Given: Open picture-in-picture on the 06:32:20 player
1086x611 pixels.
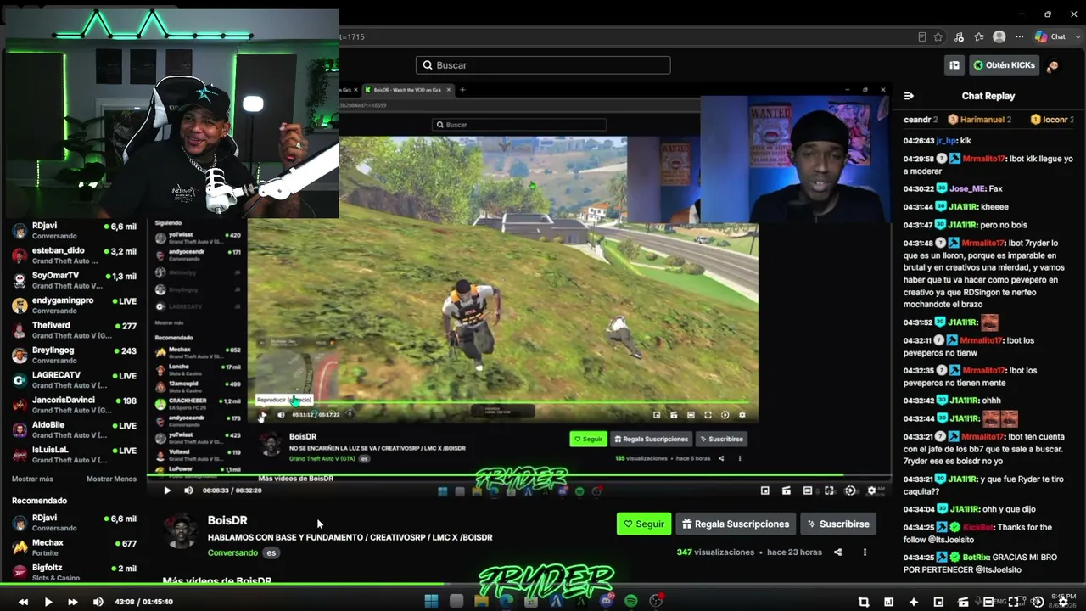Looking at the screenshot, I should tap(765, 490).
